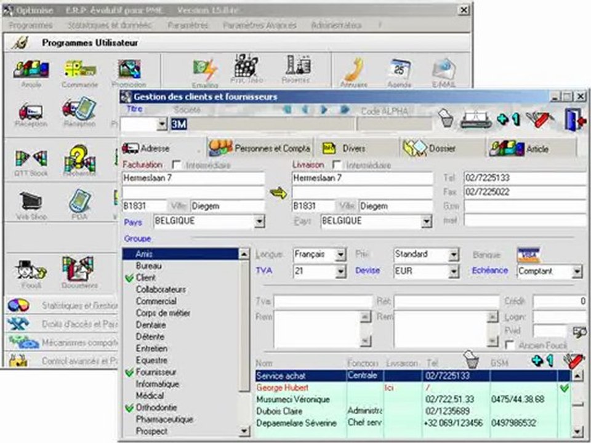Open the Recherche question mark icon
This screenshot has width=591, height=443.
click(x=79, y=158)
